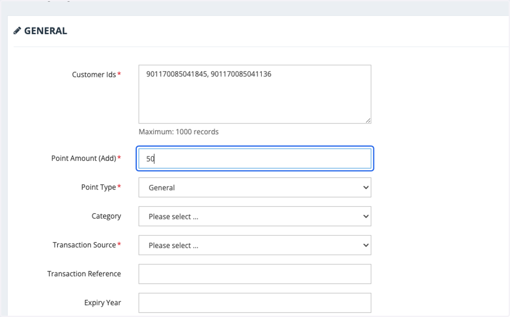The width and height of the screenshot is (510, 317).
Task: Open the Category dropdown
Action: 255,216
